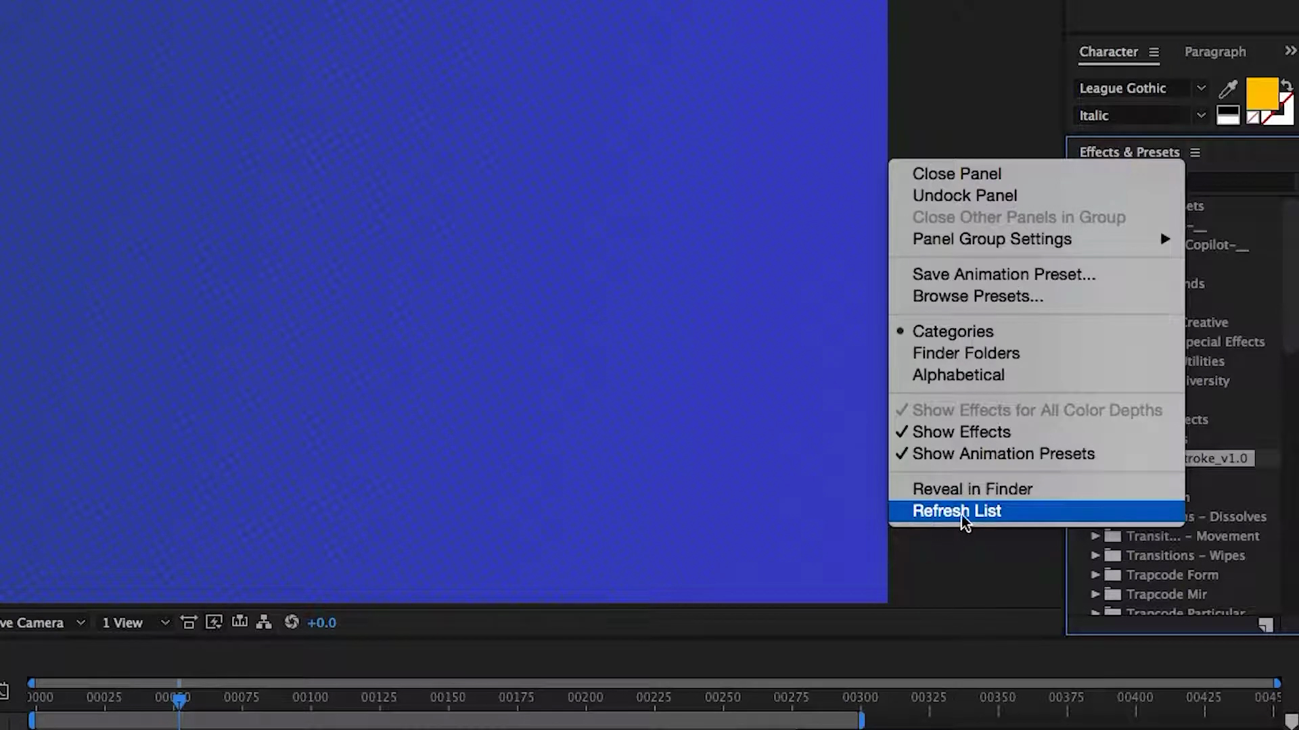Select Alphabetical sorting option
1299x730 pixels.
[x=958, y=375]
